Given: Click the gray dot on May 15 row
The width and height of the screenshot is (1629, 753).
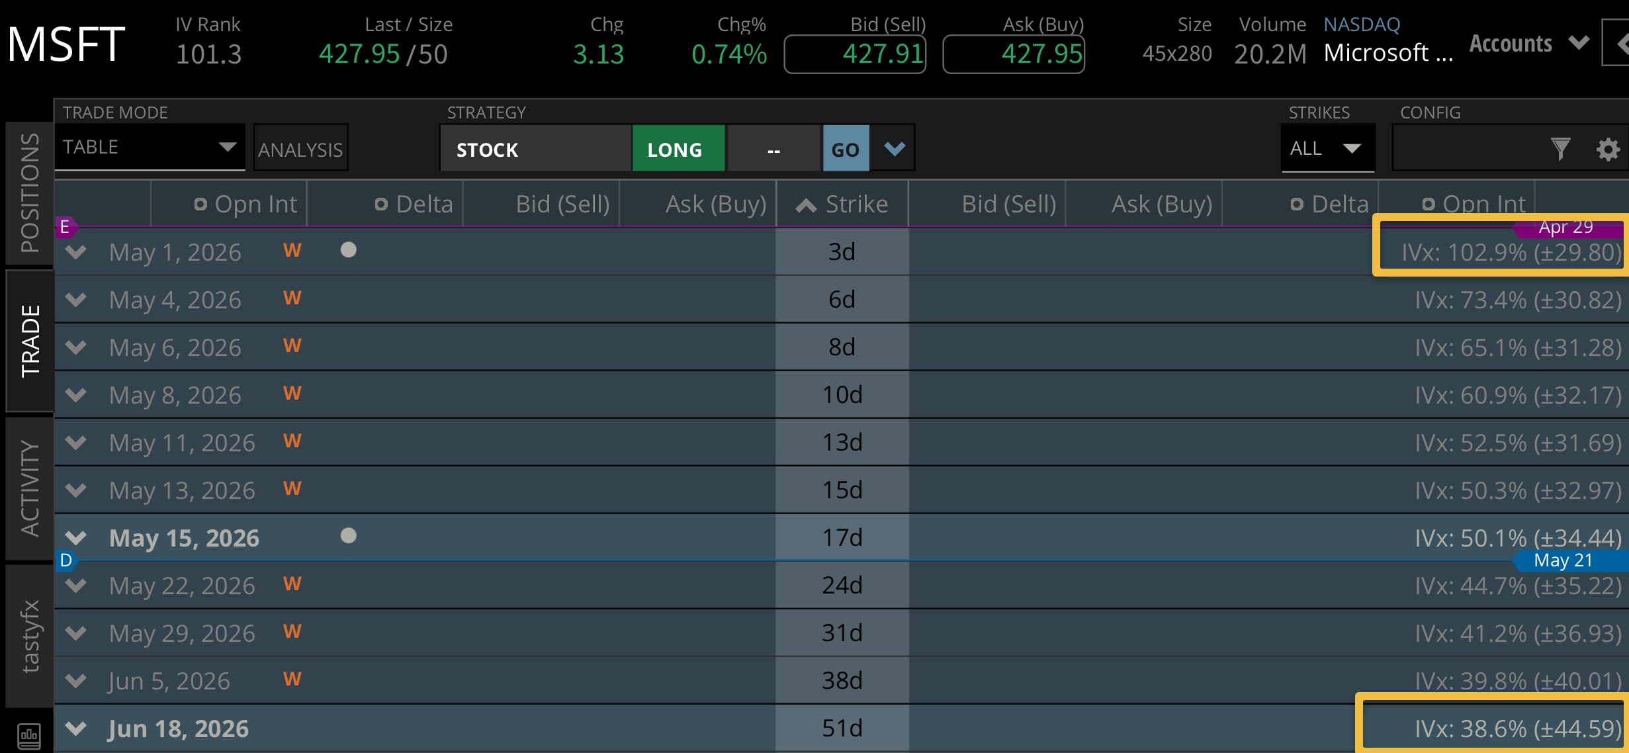Looking at the screenshot, I should pyautogui.click(x=348, y=535).
